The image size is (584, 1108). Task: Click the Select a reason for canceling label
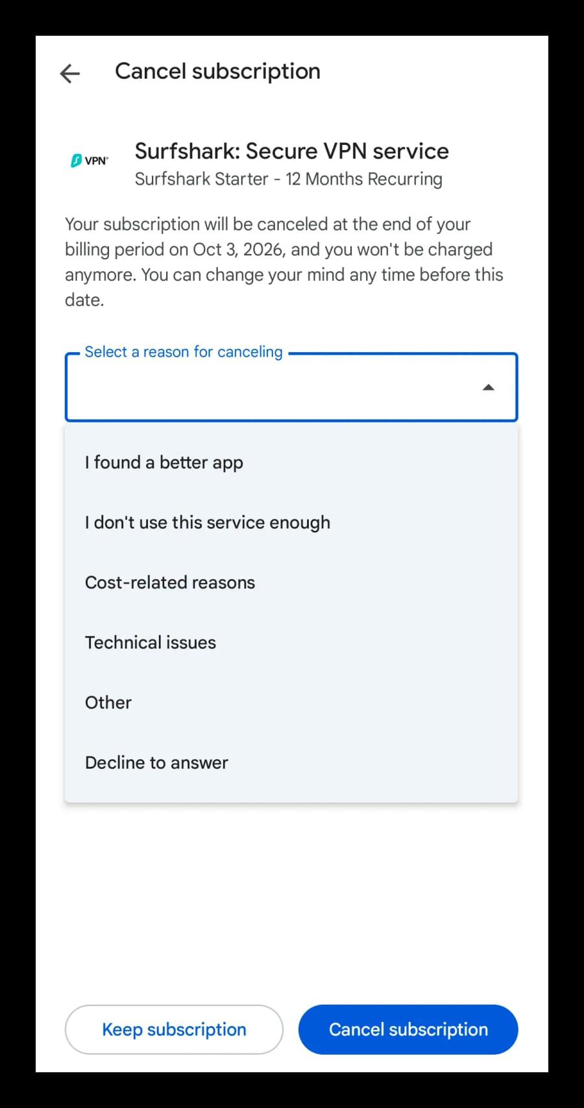(x=182, y=352)
